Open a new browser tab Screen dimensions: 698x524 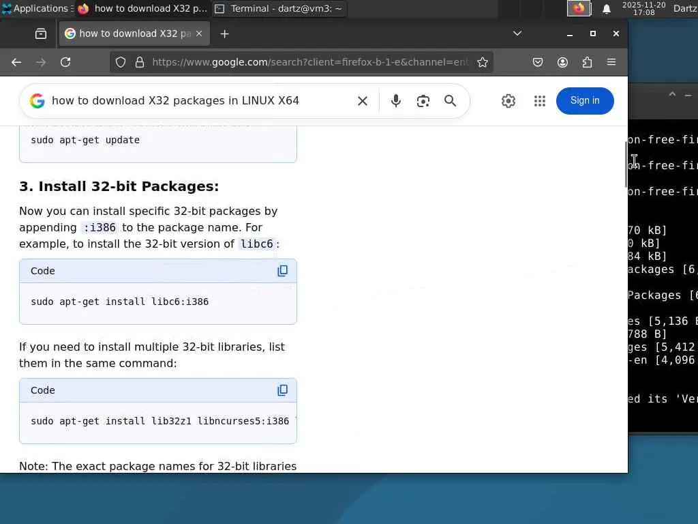(224, 34)
